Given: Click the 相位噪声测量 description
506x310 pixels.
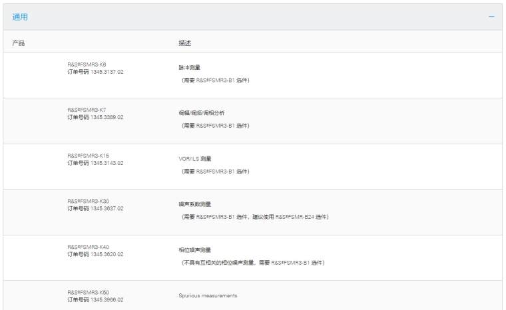Looking at the screenshot, I should click(185, 250).
